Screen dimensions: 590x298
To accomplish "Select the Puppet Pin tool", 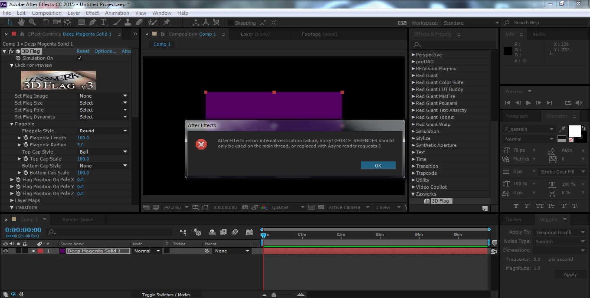I will pyautogui.click(x=167, y=22).
